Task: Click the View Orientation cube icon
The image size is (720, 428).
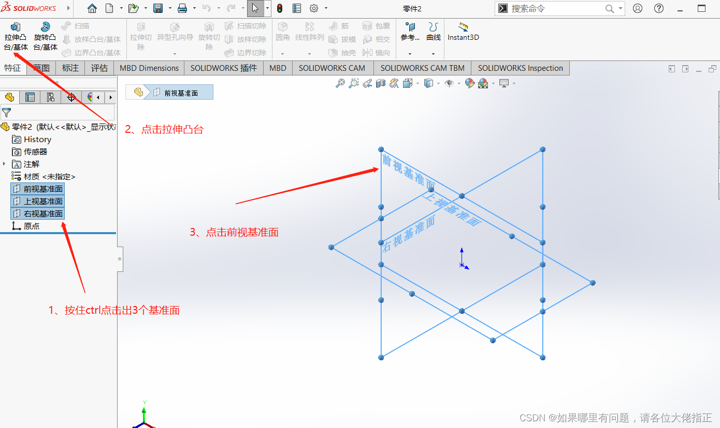Action: 408,83
